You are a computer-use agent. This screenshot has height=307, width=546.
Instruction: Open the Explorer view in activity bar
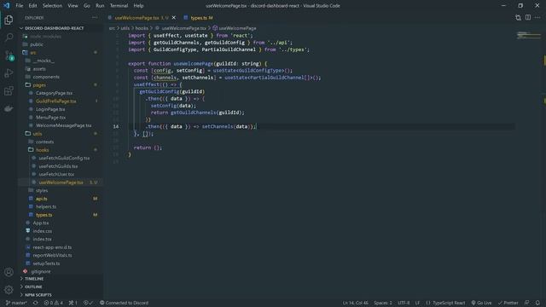9,20
